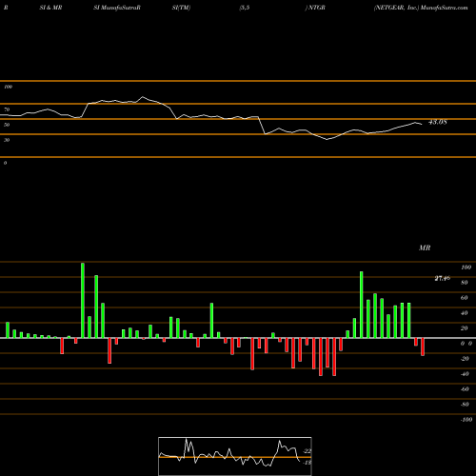Click the '(5,5' parameter text
The width and height of the screenshot is (476, 476).
click(245, 8)
